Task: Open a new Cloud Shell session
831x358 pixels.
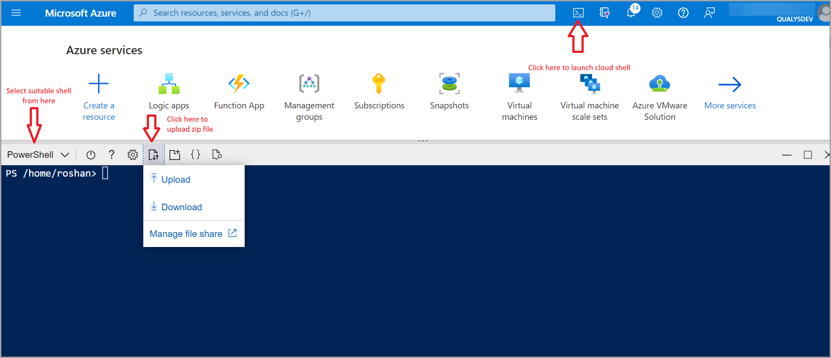Action: (x=175, y=155)
